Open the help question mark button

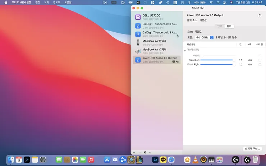coord(260,15)
